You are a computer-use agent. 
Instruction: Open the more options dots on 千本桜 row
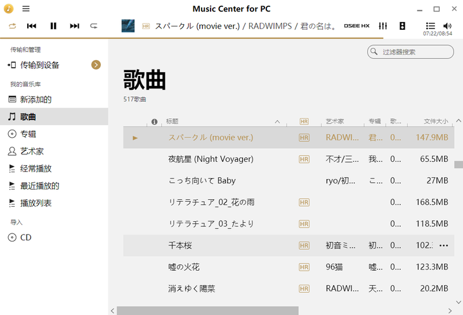[x=443, y=245]
